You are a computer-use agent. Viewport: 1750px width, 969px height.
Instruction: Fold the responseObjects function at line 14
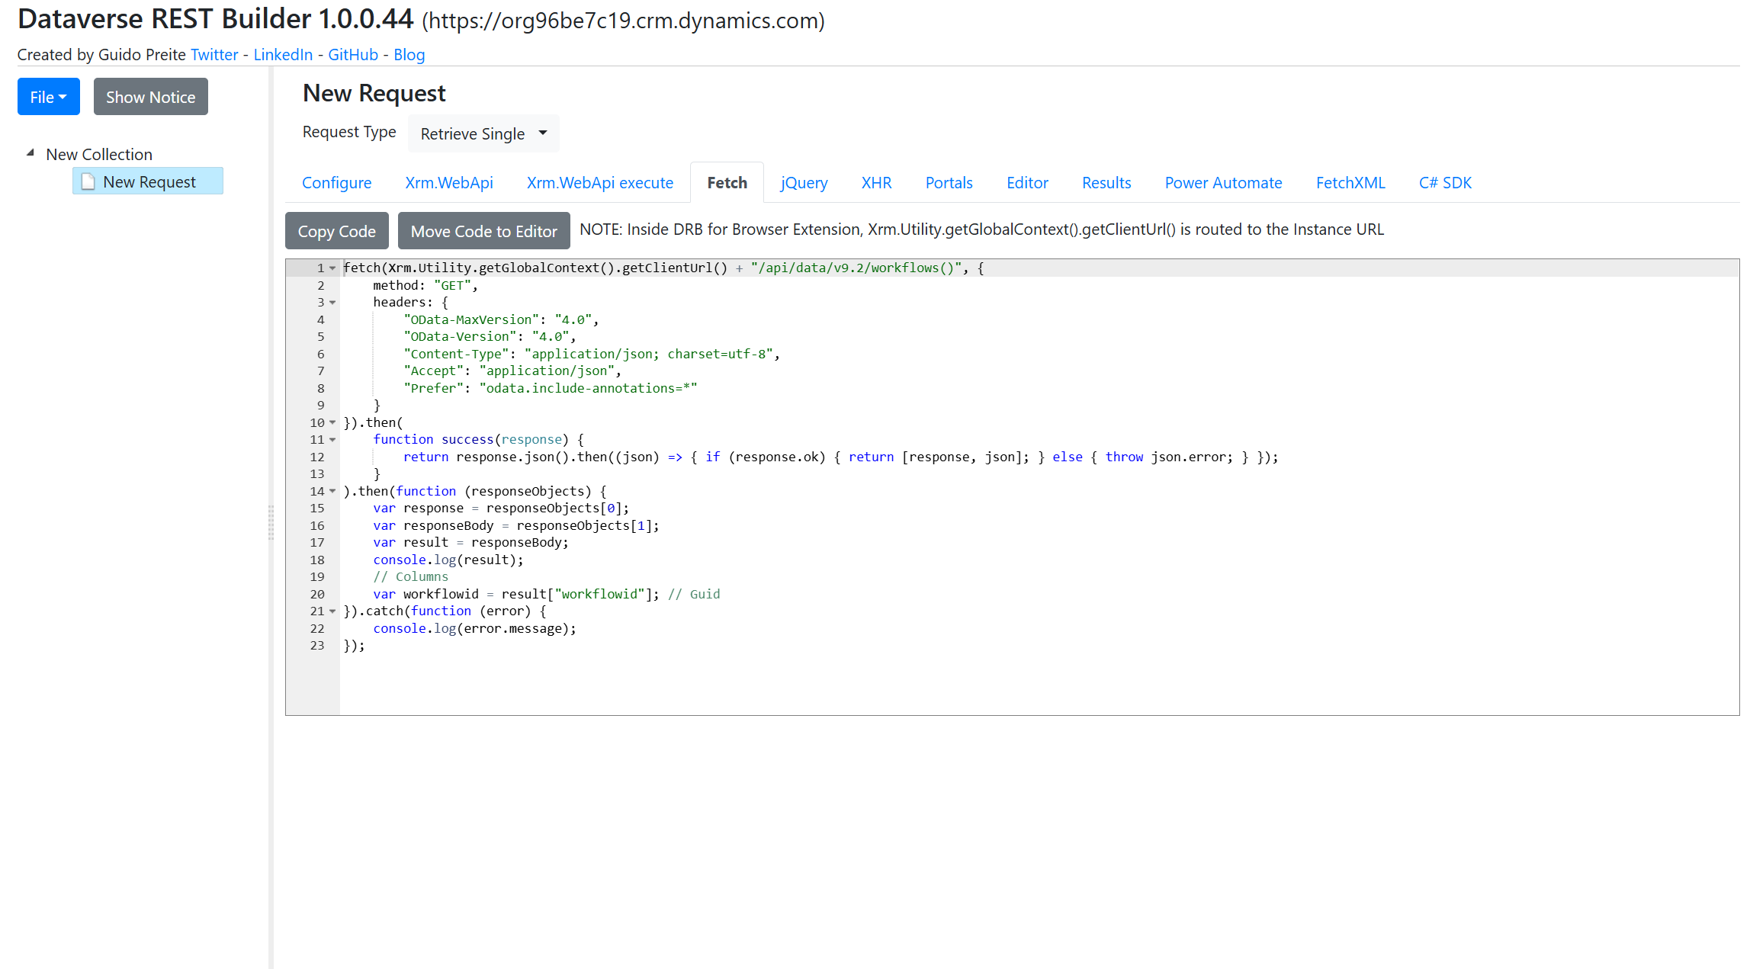pos(332,491)
